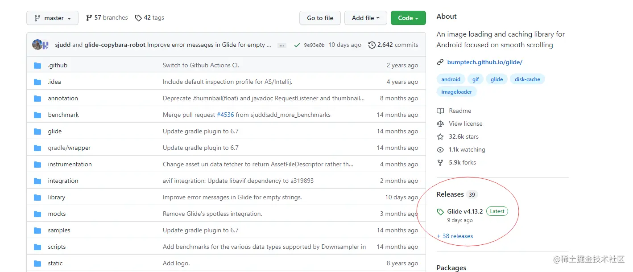Select the disk-cache topic tag
This screenshot has height=272, width=633.
[527, 79]
